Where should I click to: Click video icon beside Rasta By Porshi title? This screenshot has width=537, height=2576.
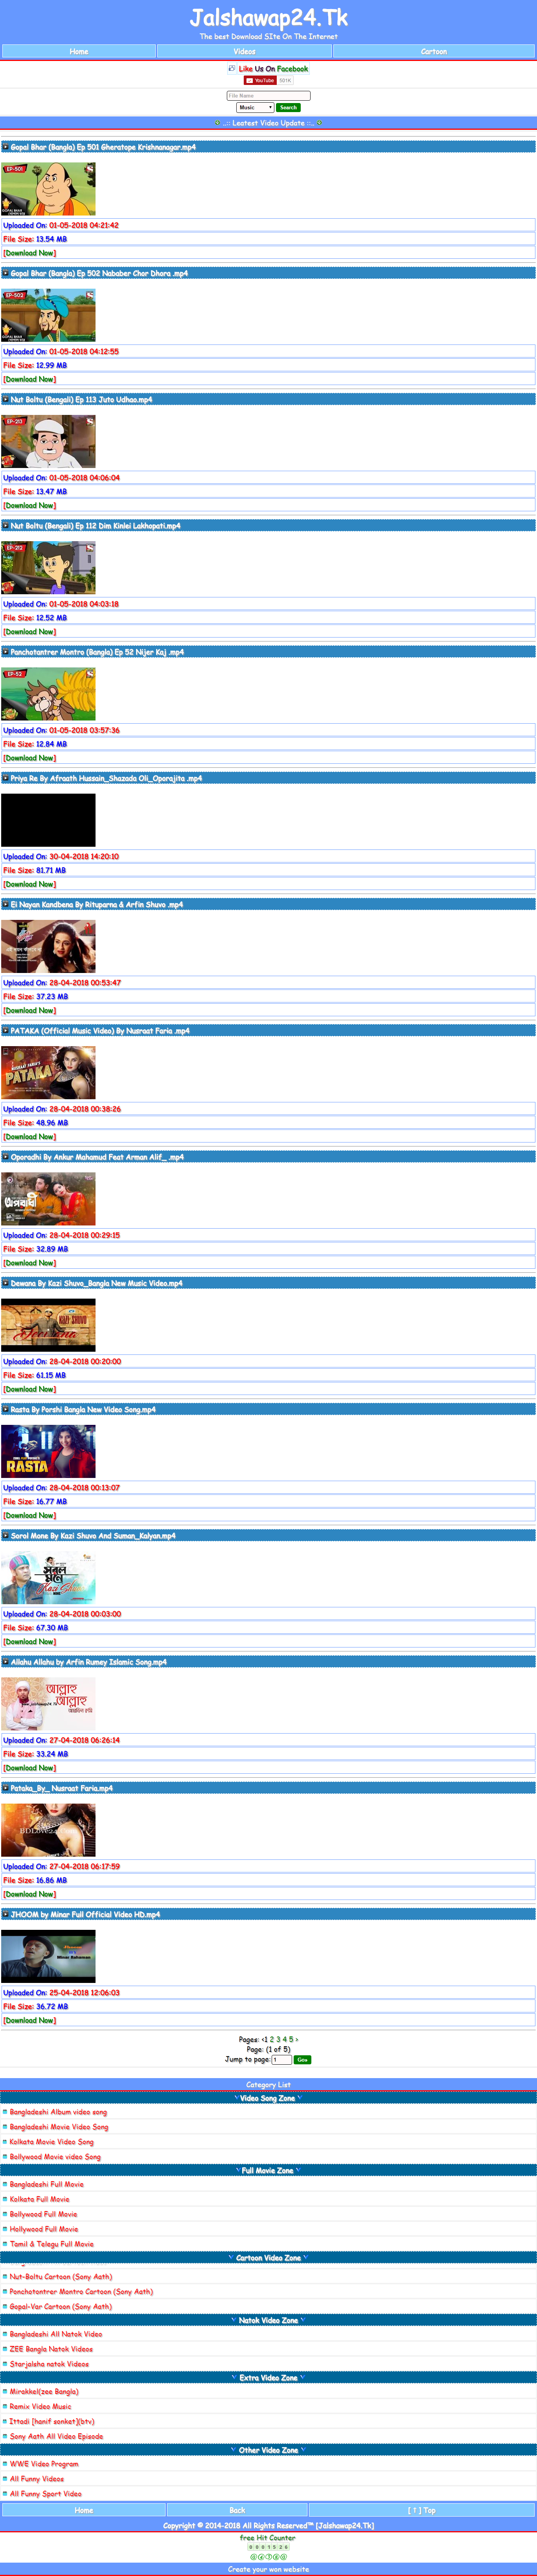pos(5,1409)
